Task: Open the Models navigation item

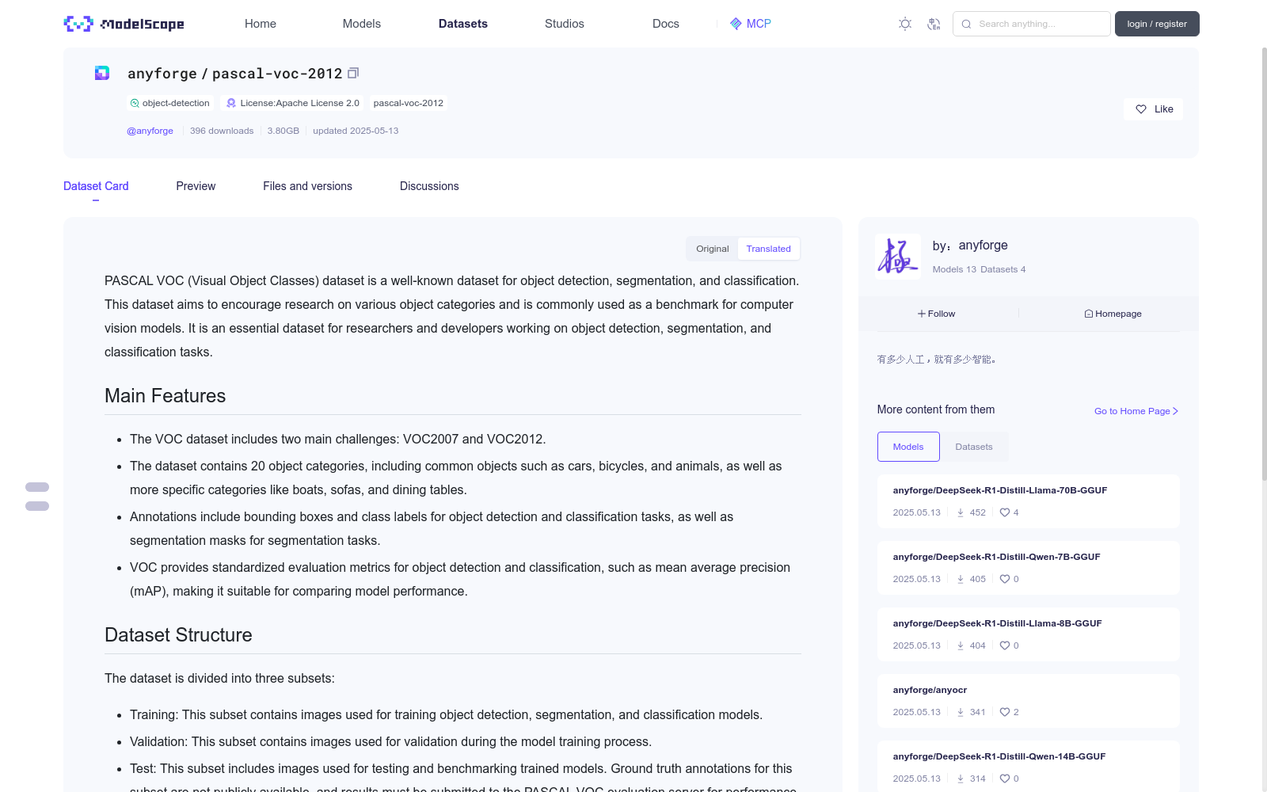Action: pos(362,24)
